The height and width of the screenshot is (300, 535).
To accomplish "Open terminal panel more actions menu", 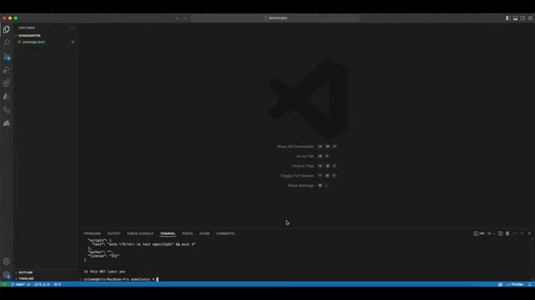I will 515,233.
